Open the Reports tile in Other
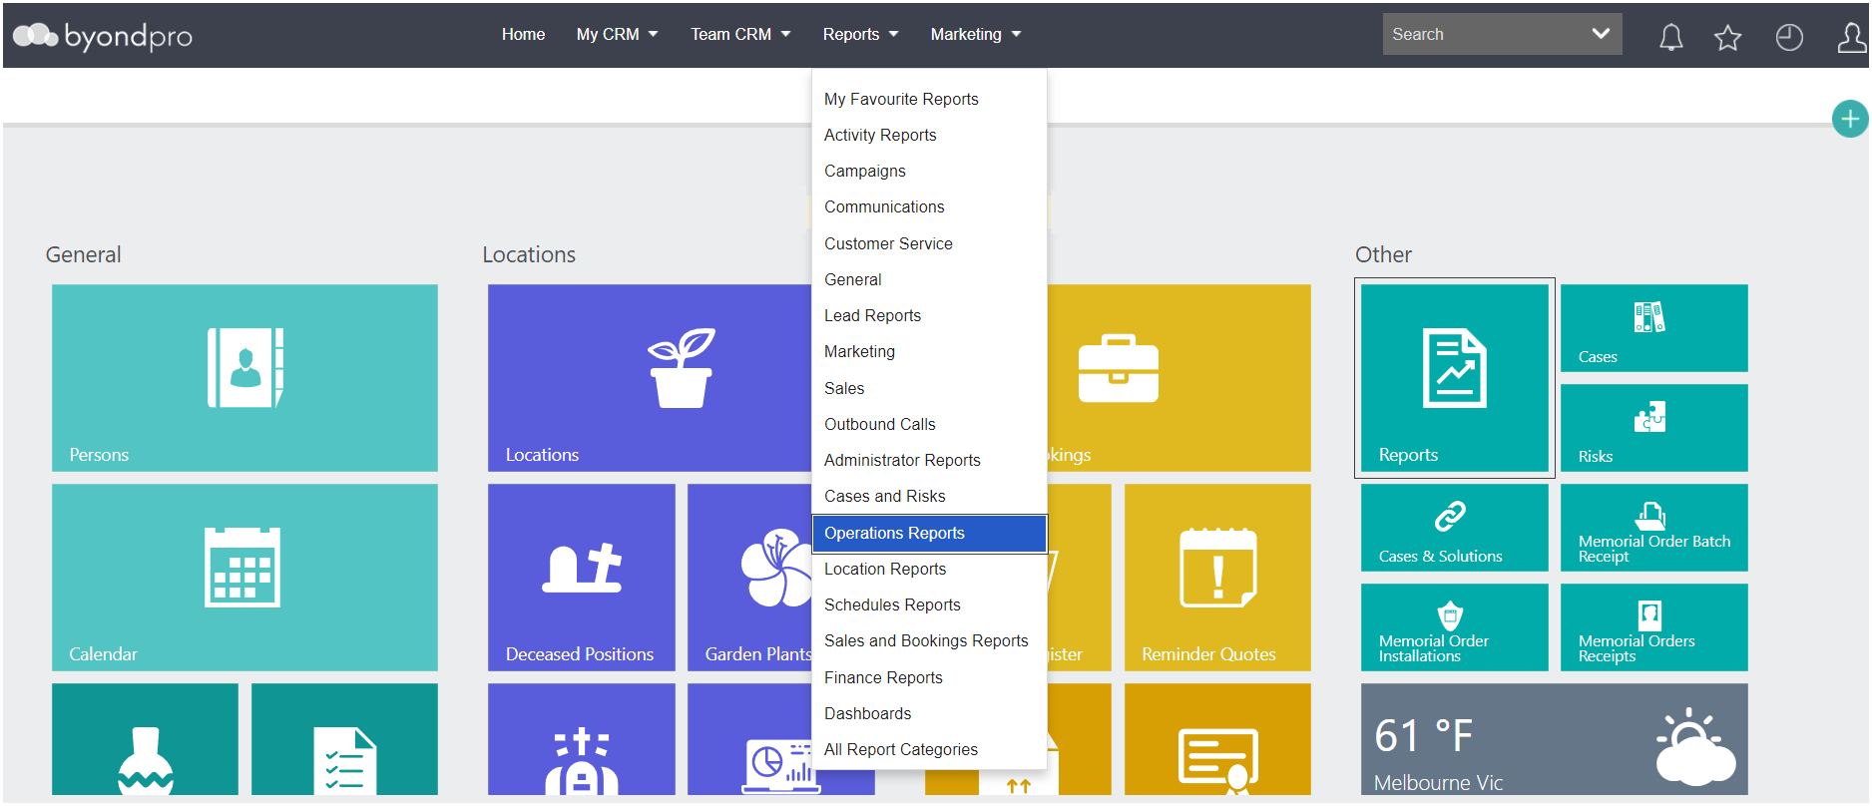Viewport: 1872px width, 806px height. (x=1455, y=378)
